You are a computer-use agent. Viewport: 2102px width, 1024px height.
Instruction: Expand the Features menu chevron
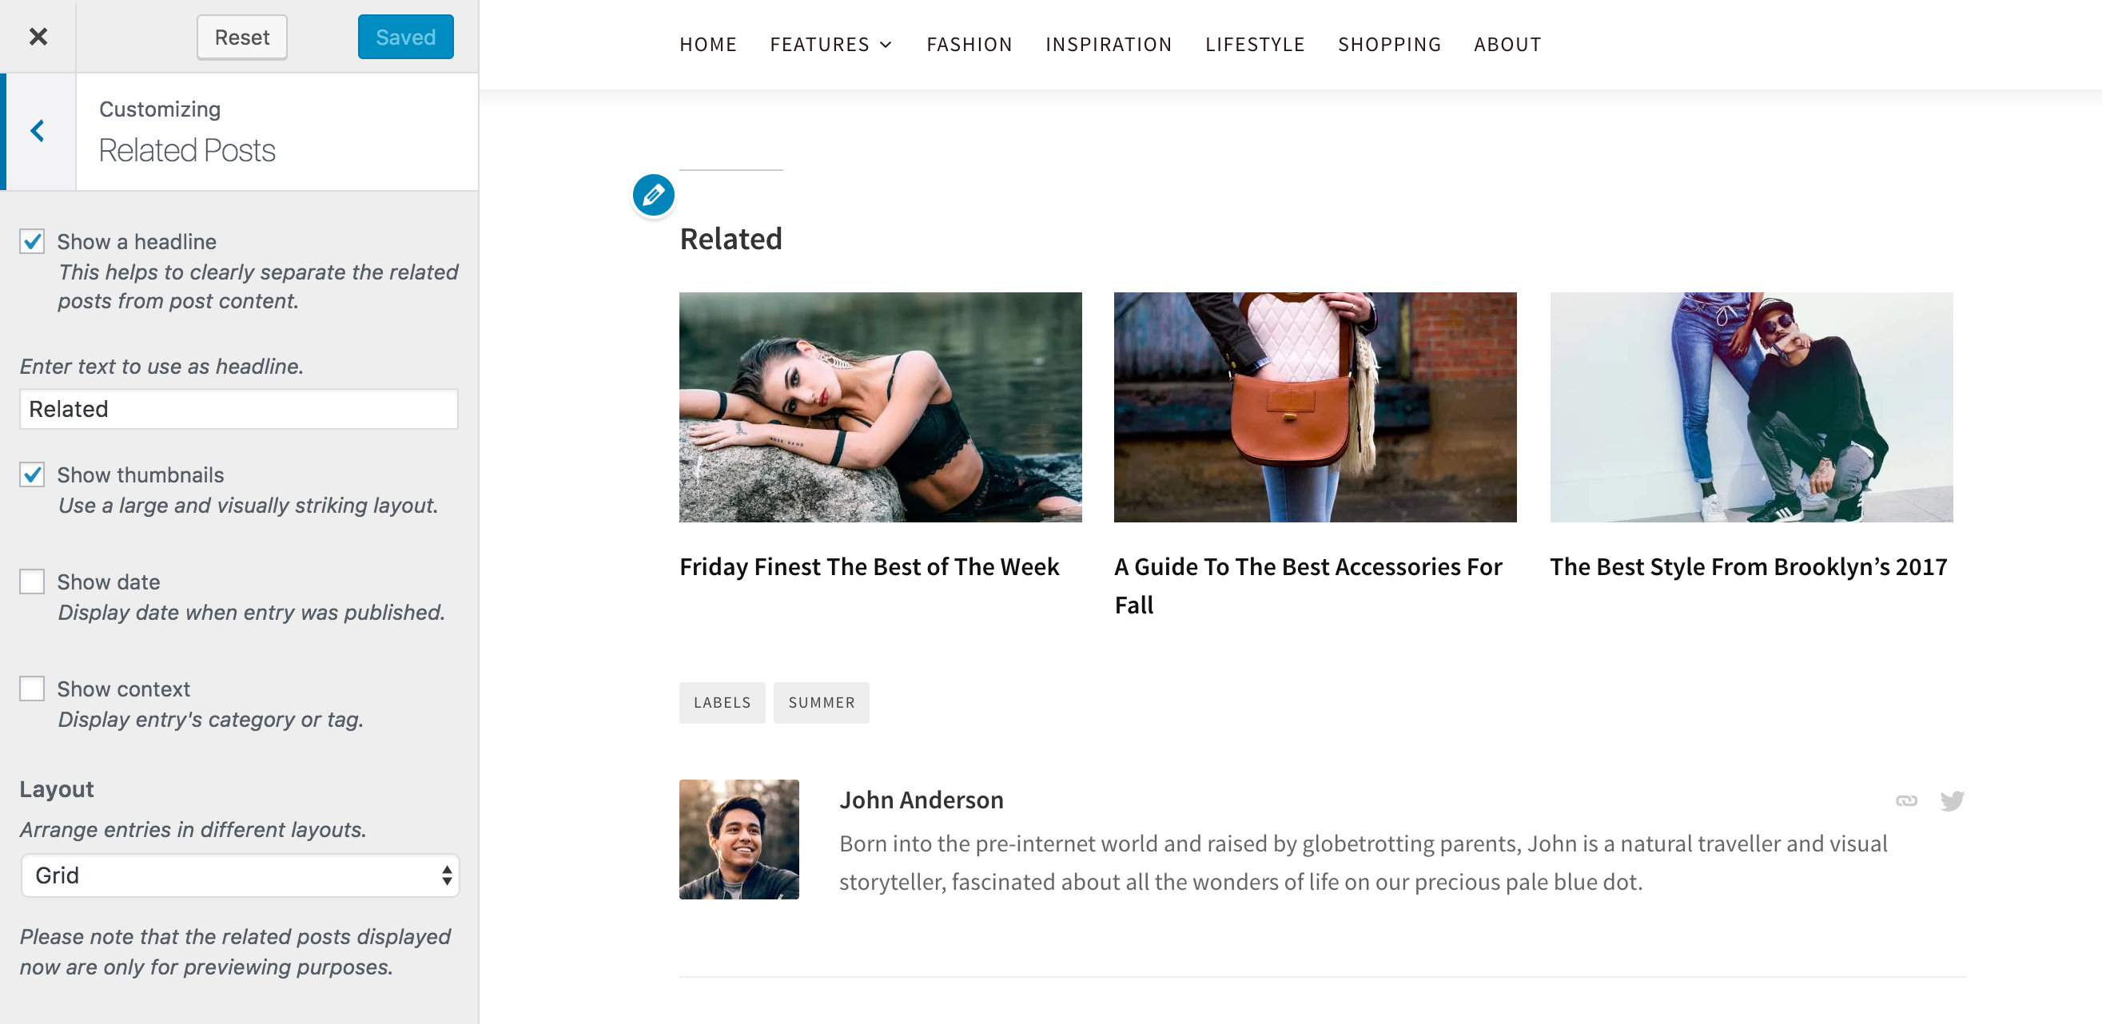(x=886, y=45)
